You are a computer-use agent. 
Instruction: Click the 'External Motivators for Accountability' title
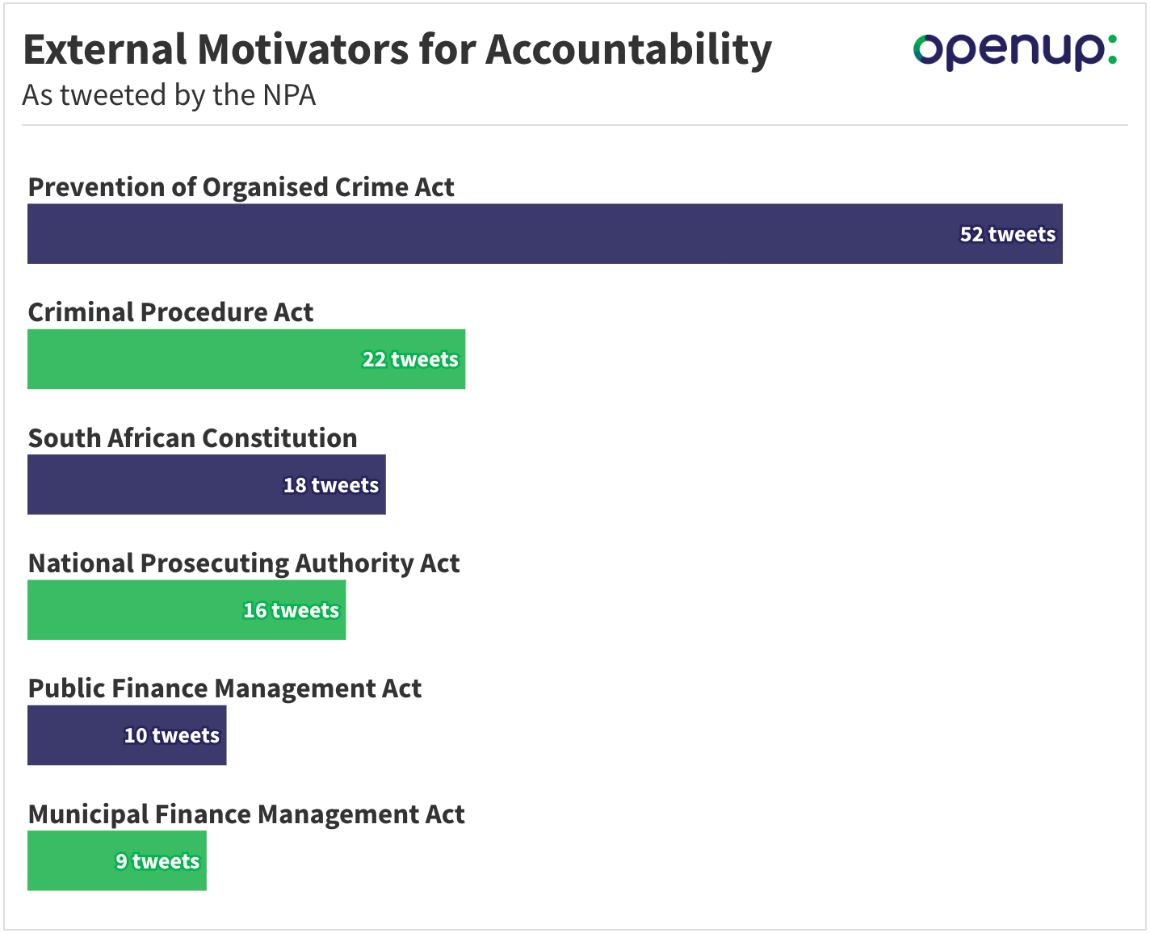point(397,49)
